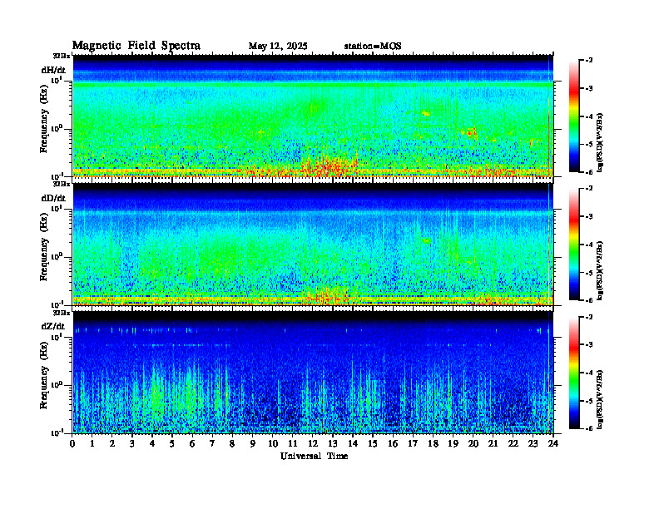Click the dH/dt panel color scale bar

(x=574, y=116)
